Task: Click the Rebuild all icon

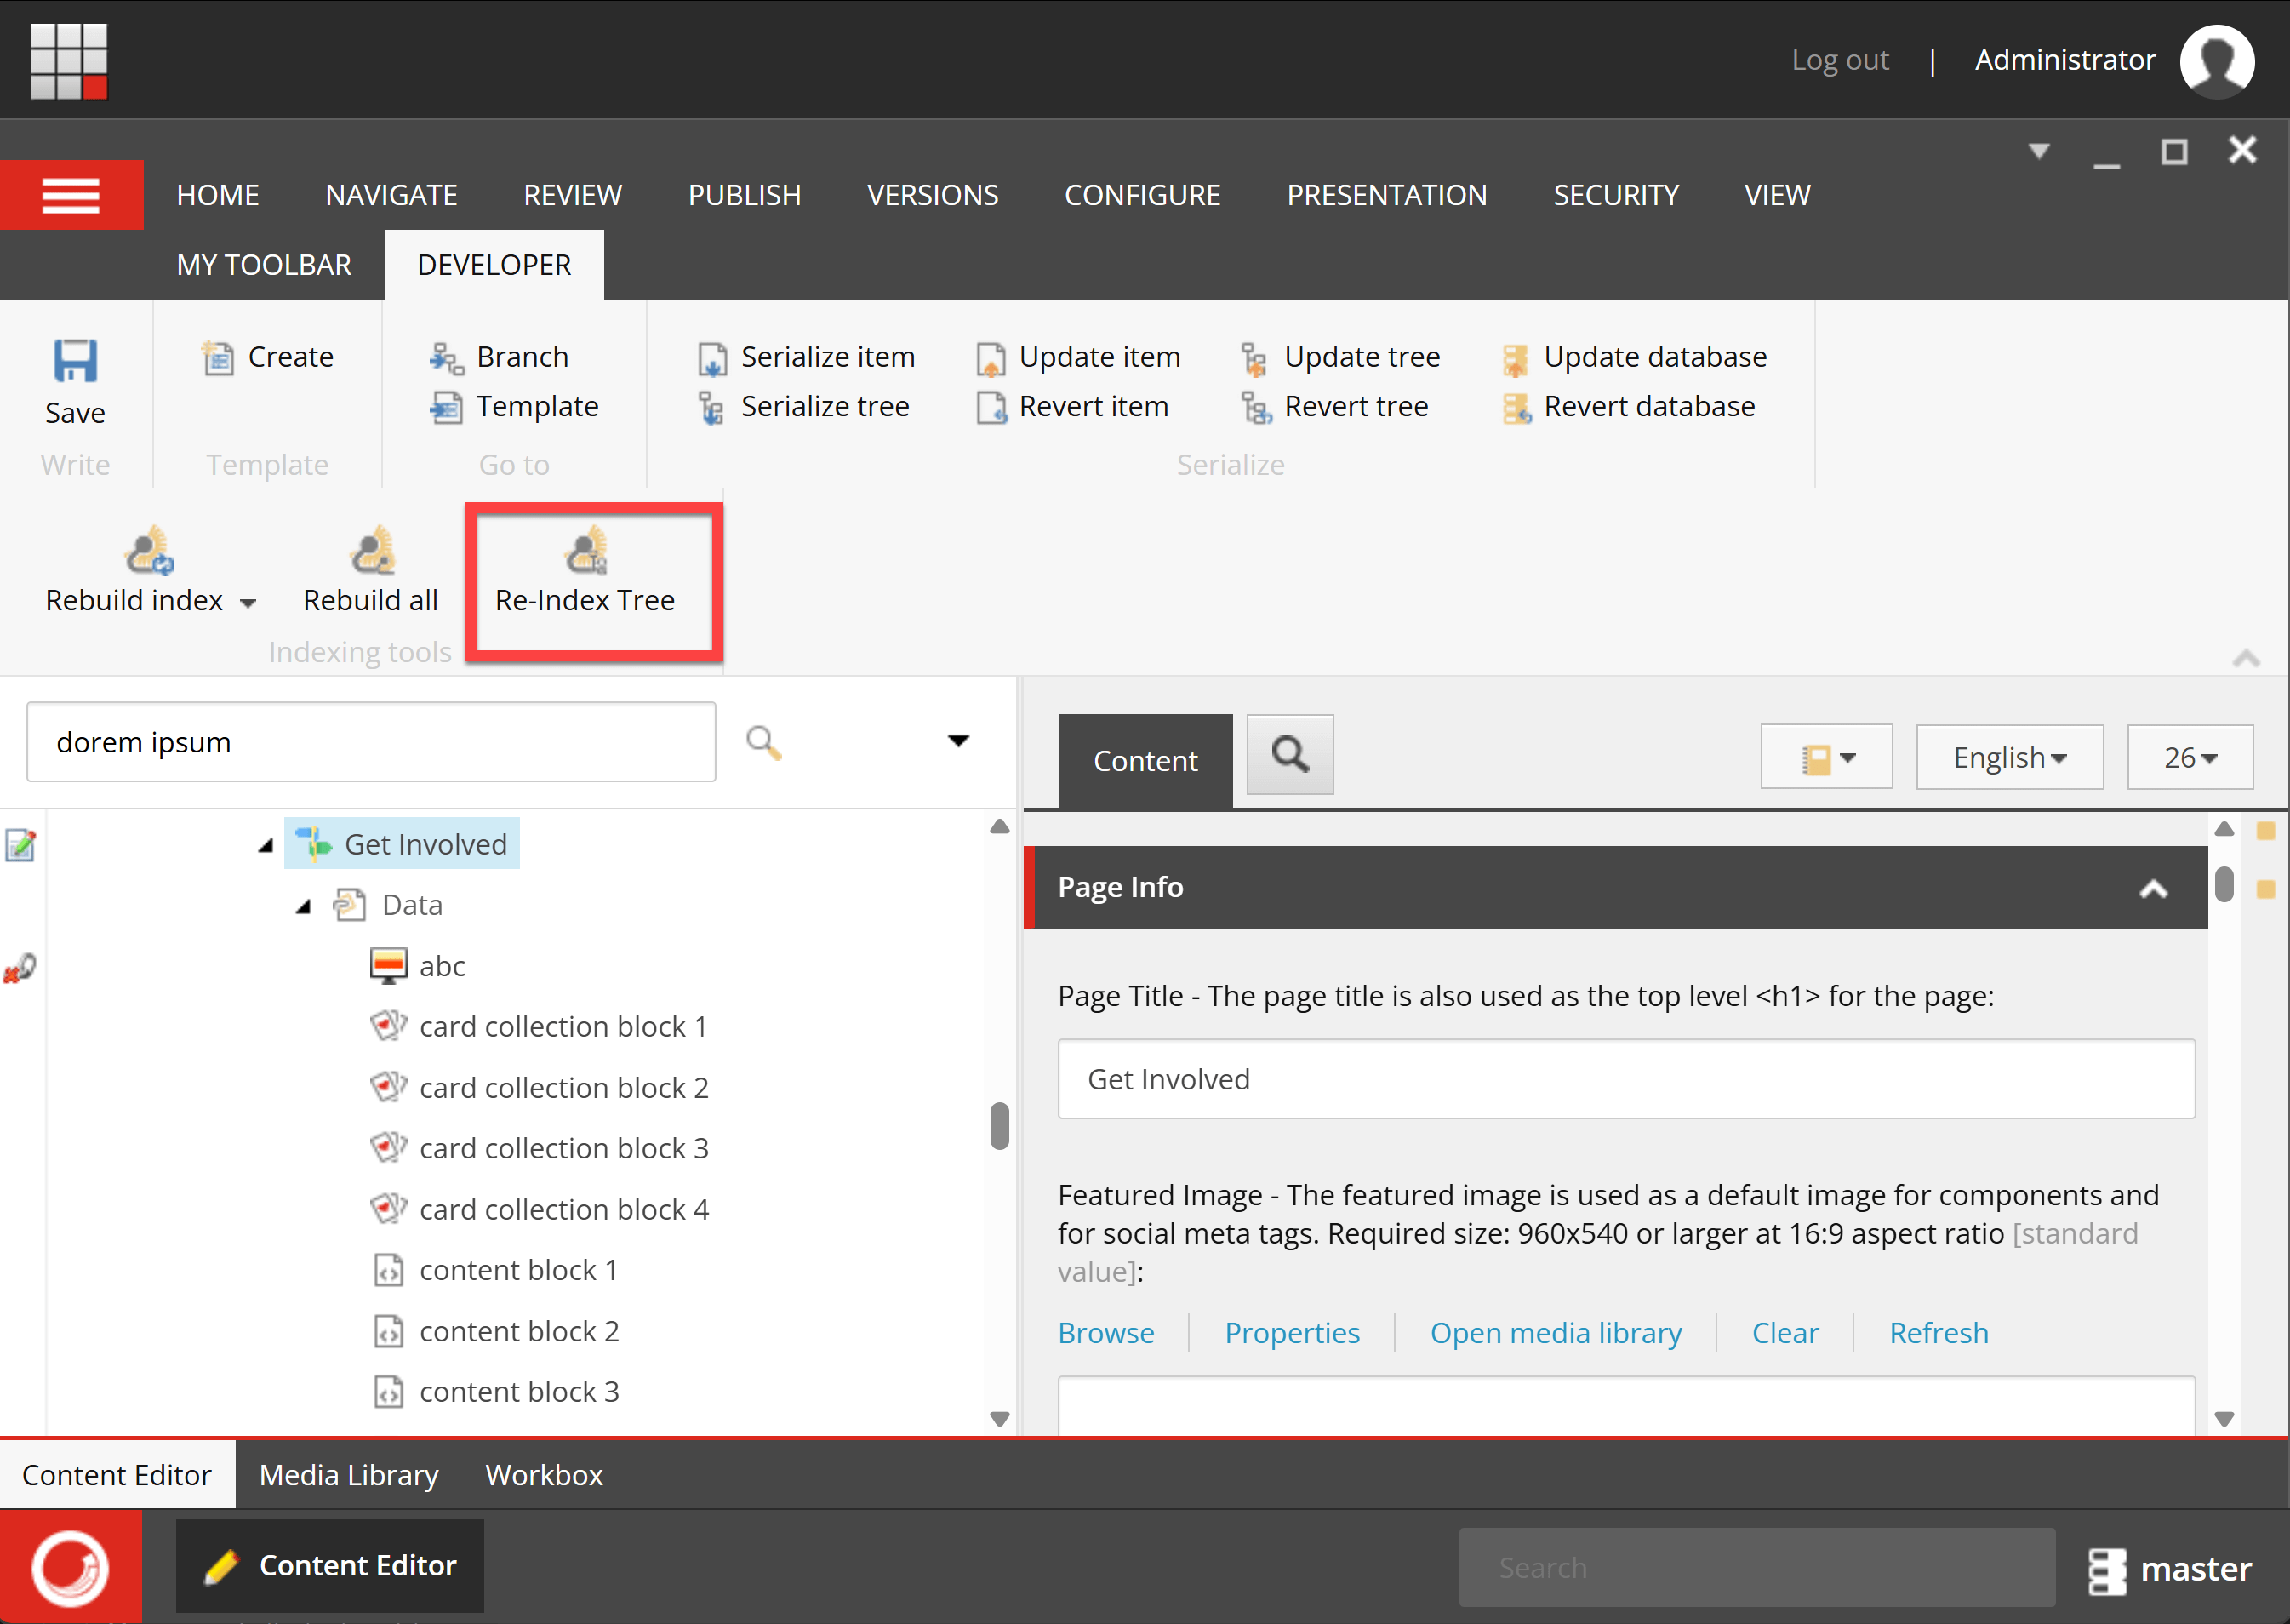Action: click(x=372, y=551)
